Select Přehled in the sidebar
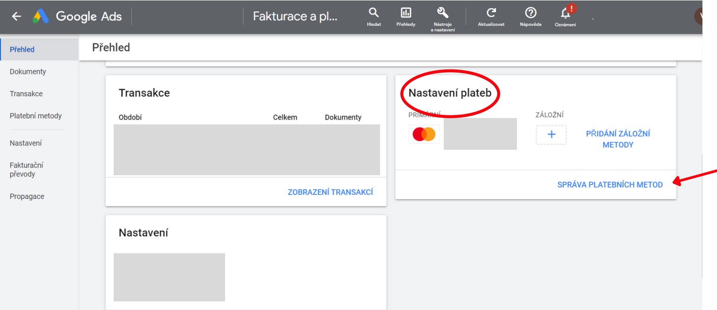 pyautogui.click(x=22, y=49)
